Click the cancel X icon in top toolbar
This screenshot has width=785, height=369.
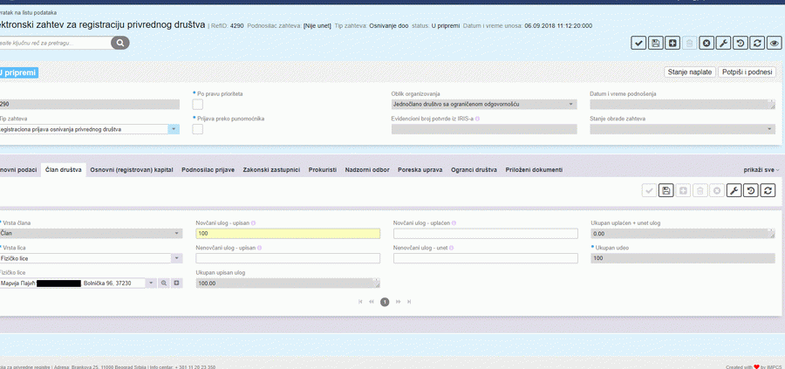pyautogui.click(x=706, y=43)
